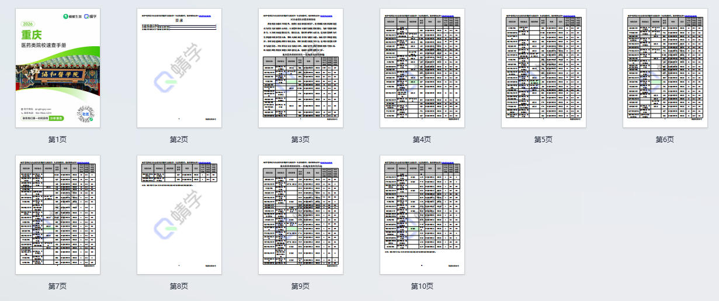
Task: Click the label 第7页
Action: click(x=58, y=286)
